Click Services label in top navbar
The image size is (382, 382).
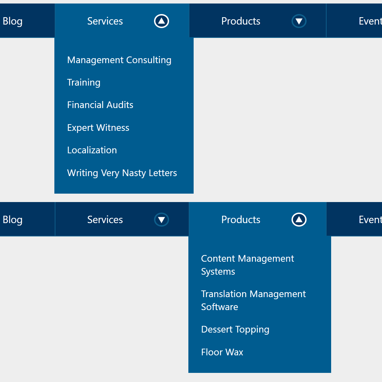[x=105, y=21]
